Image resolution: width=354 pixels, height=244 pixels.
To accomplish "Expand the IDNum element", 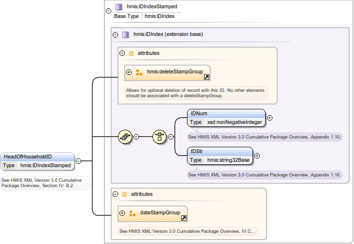I will click(x=270, y=118).
